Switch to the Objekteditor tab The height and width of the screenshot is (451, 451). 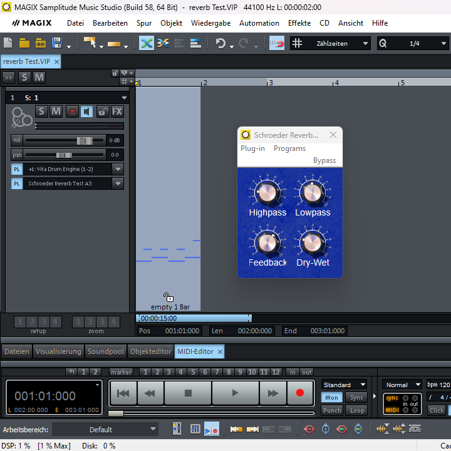(151, 351)
